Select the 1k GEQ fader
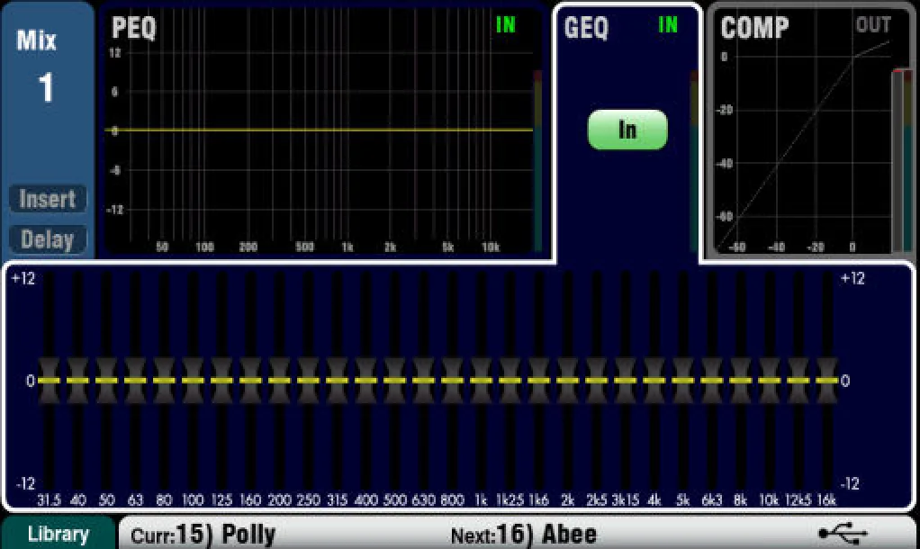Screen dimensions: 920x549 click(481, 381)
